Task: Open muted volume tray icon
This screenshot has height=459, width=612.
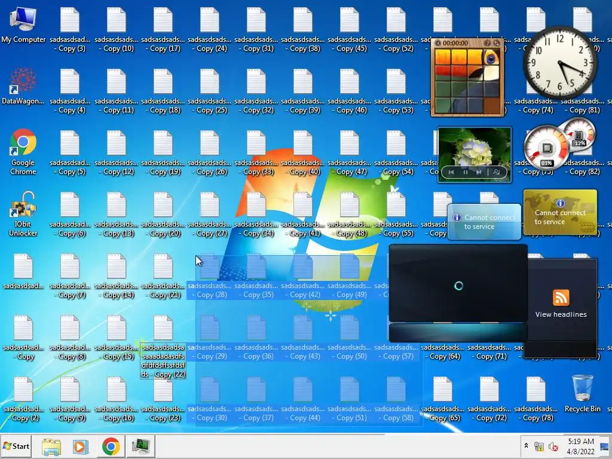Action: coord(553,446)
